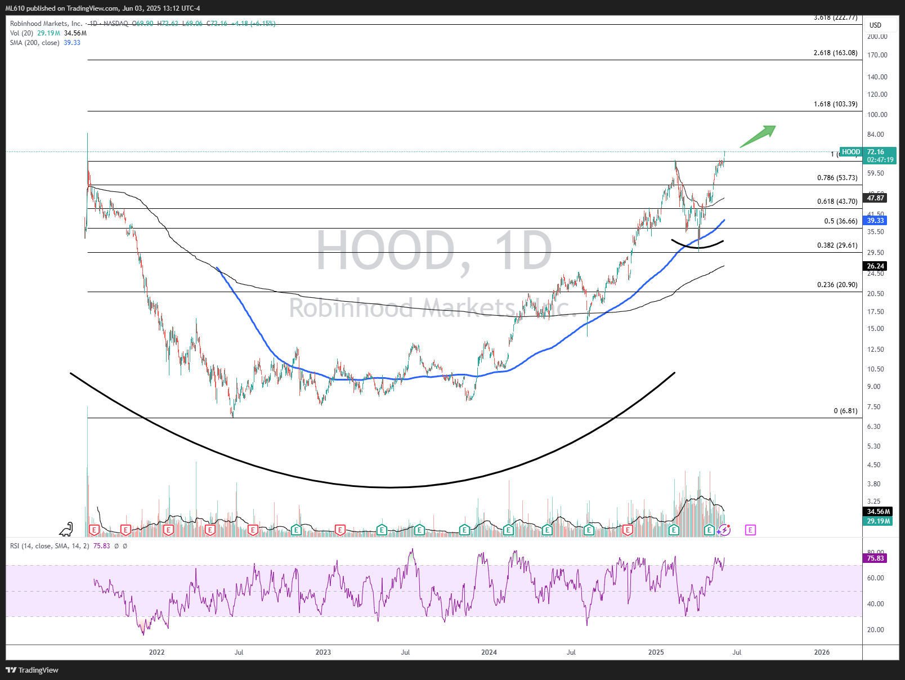Image resolution: width=905 pixels, height=680 pixels.
Task: Click the 2025 time axis label
Action: click(x=656, y=652)
